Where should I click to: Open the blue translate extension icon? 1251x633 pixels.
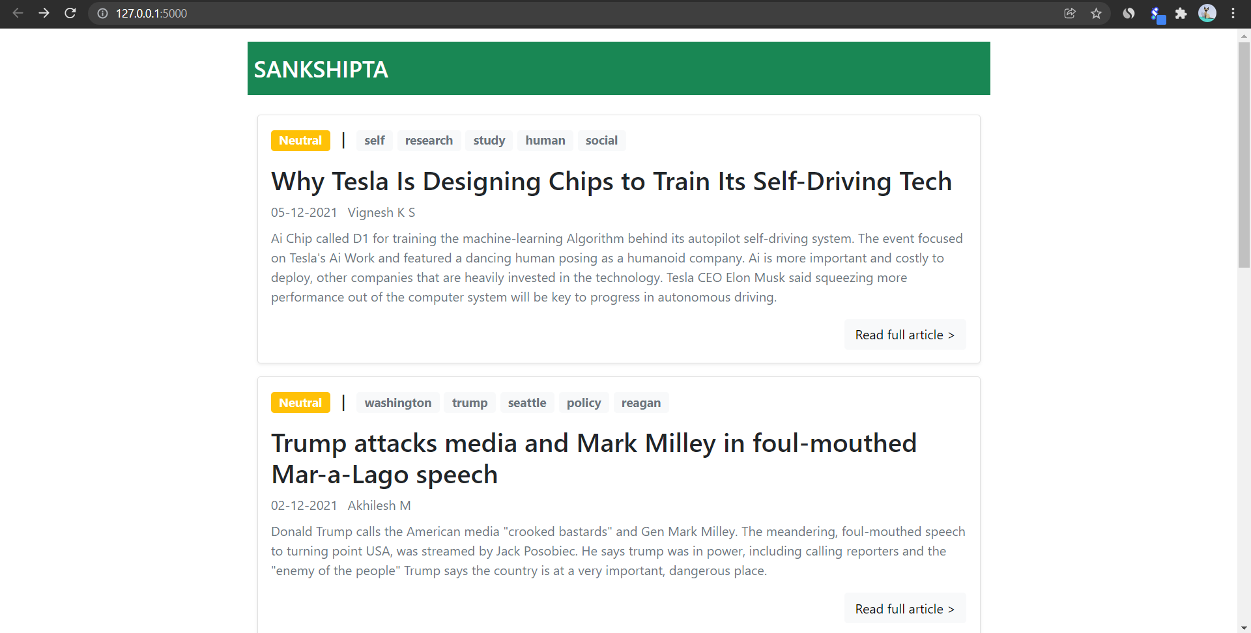click(1157, 14)
